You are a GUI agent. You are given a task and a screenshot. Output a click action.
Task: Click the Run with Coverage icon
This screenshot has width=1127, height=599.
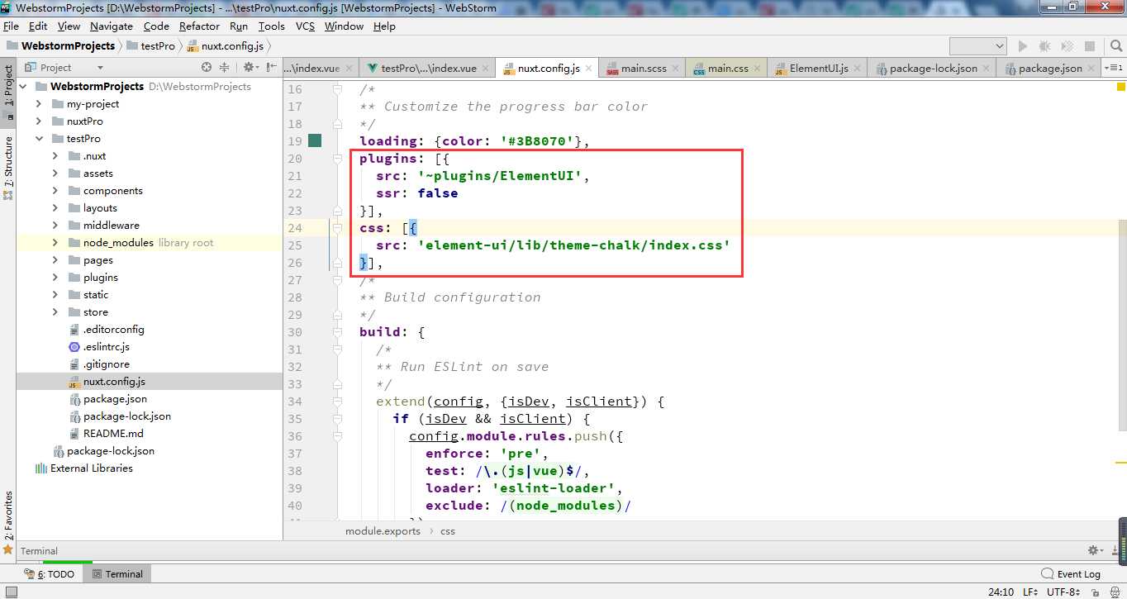pyautogui.click(x=1068, y=46)
